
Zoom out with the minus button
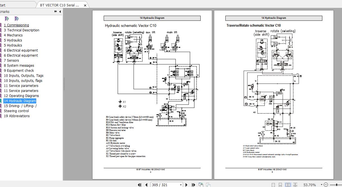(326, 185)
